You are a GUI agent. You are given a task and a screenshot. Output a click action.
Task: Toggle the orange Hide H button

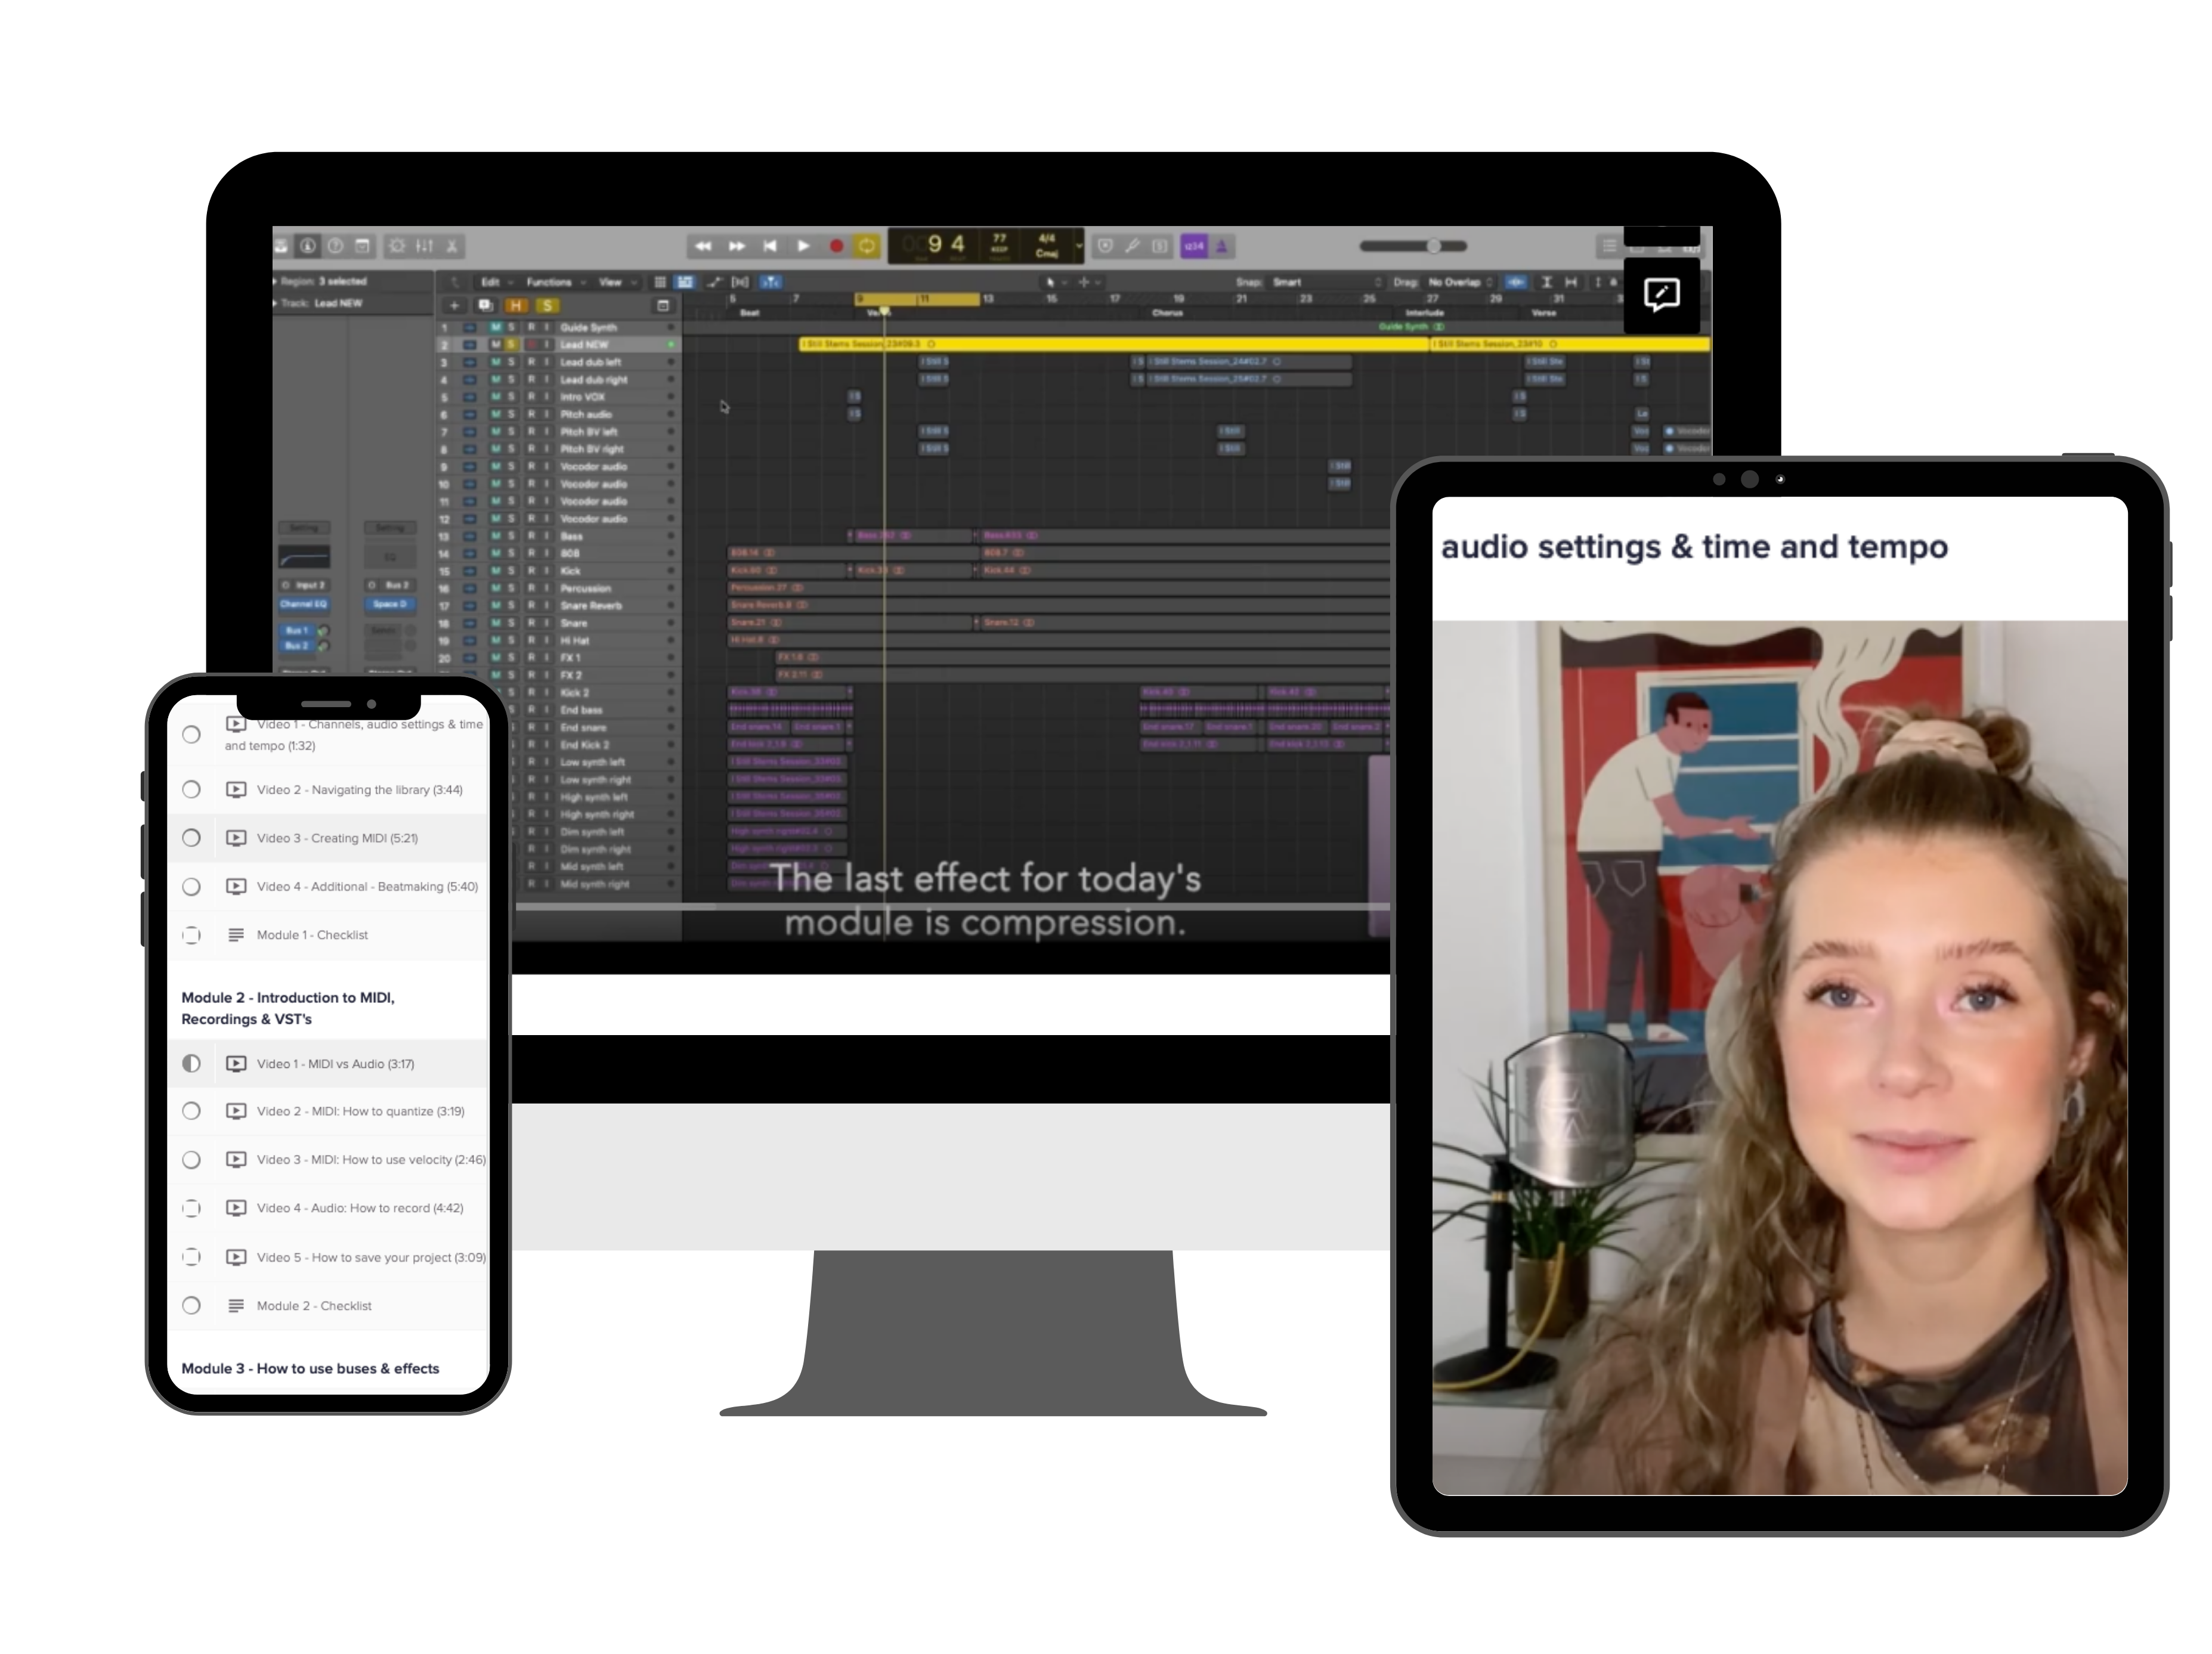coord(516,306)
